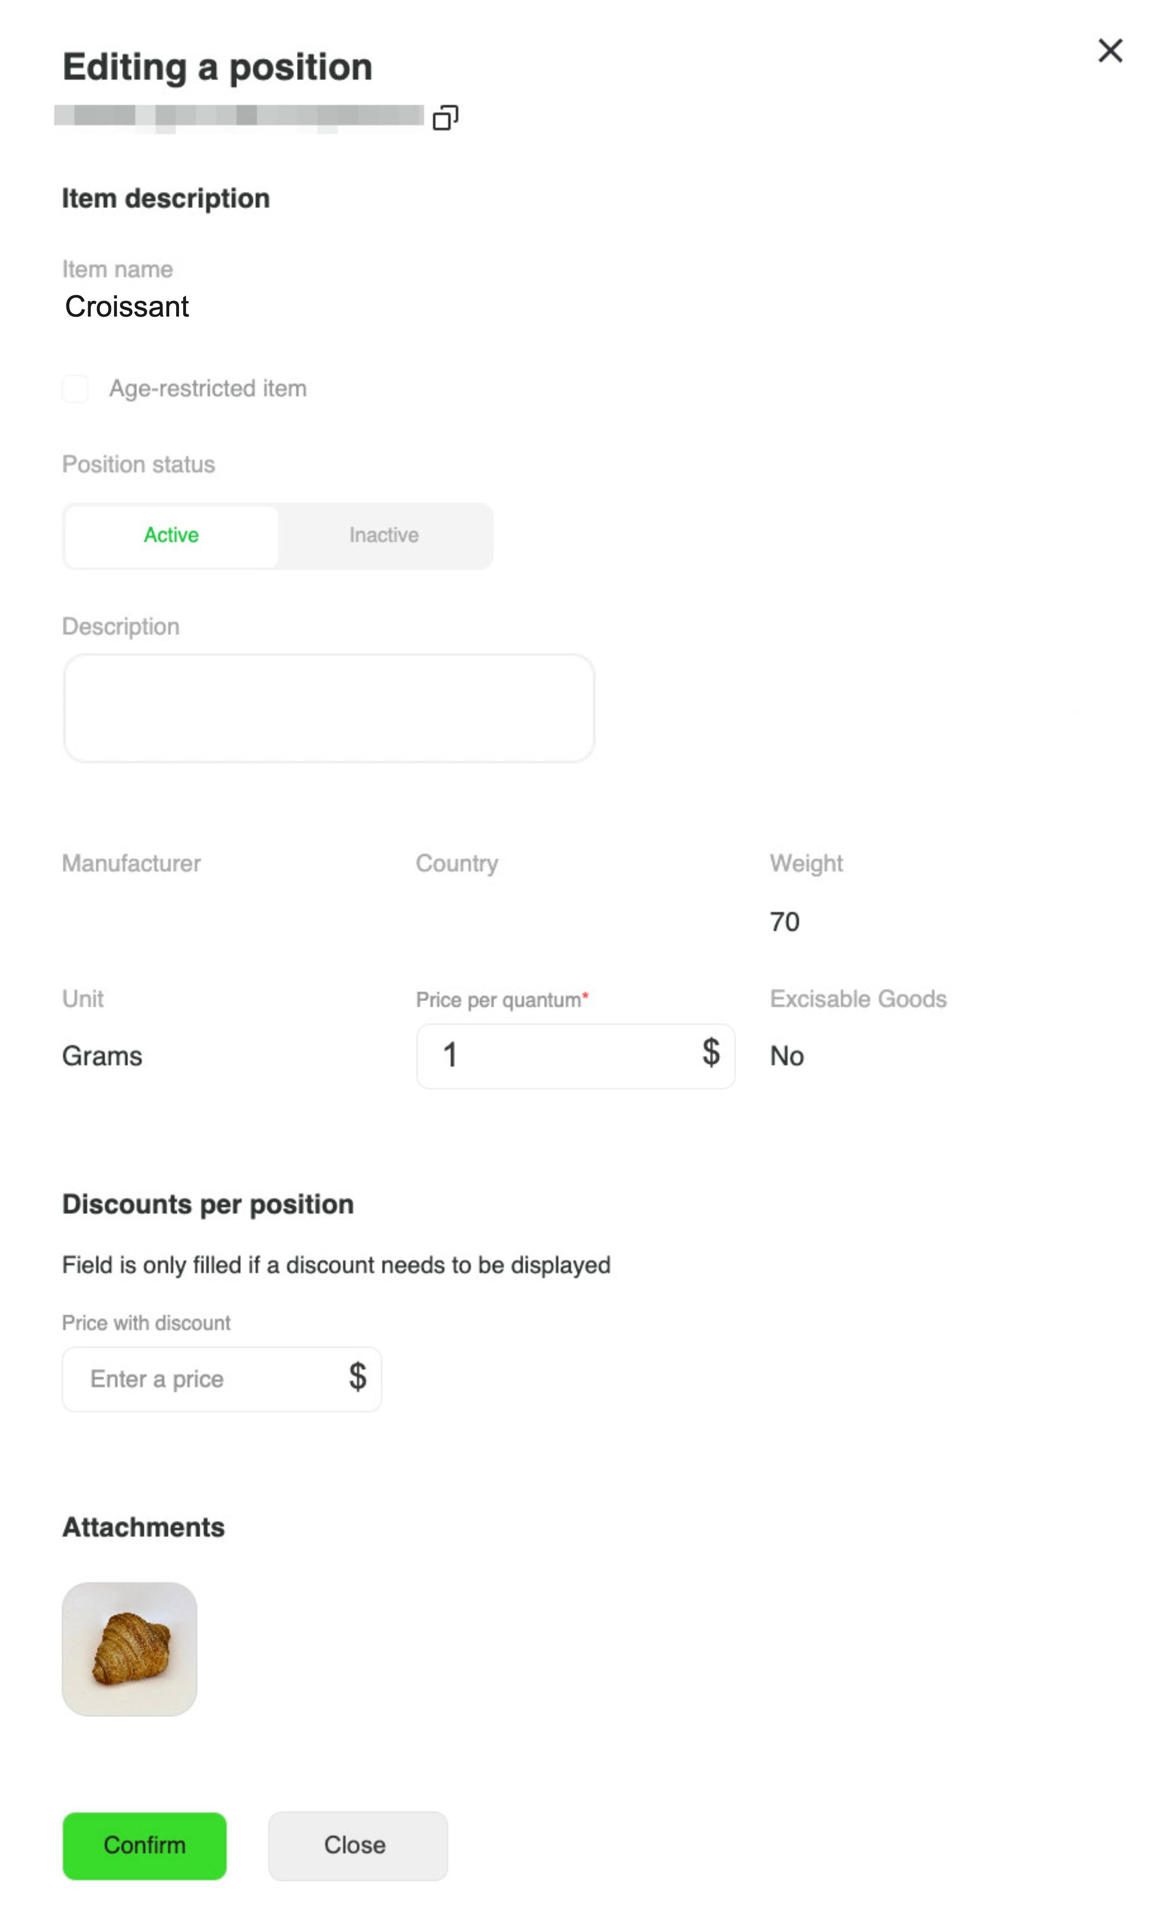The width and height of the screenshot is (1158, 1921).
Task: Open the croissant image attachment
Action: [129, 1648]
